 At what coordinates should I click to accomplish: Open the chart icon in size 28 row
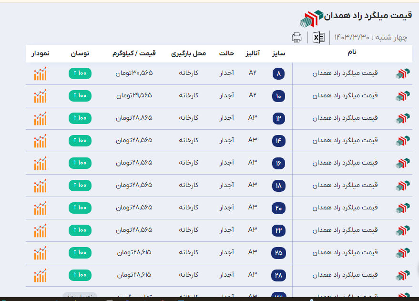point(41,275)
